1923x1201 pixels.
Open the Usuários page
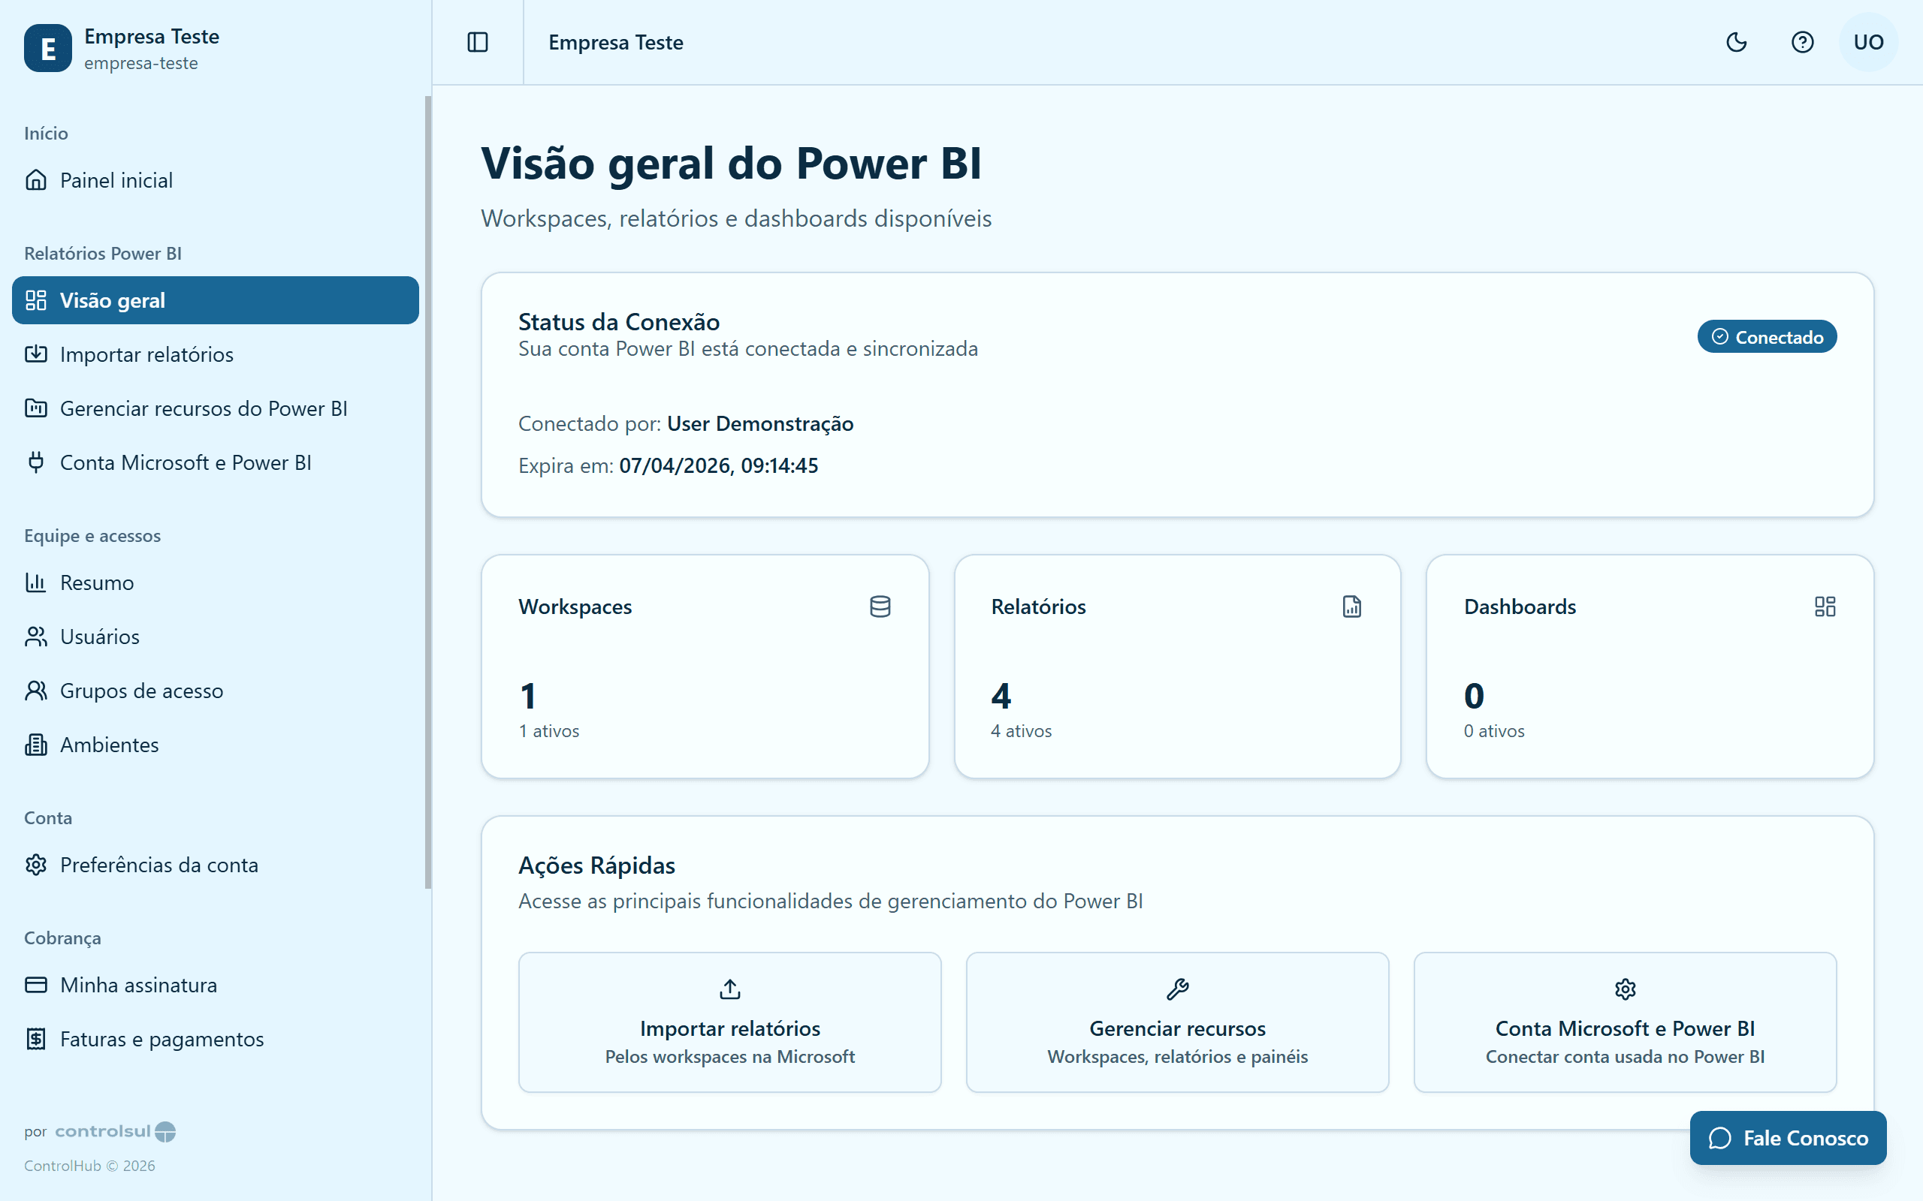98,637
